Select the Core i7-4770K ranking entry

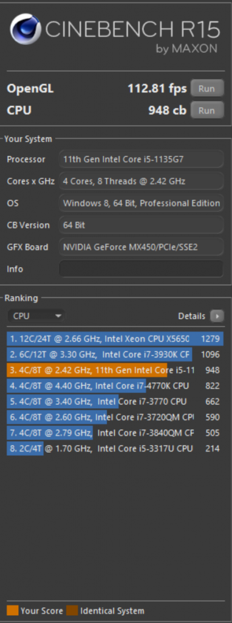click(115, 386)
